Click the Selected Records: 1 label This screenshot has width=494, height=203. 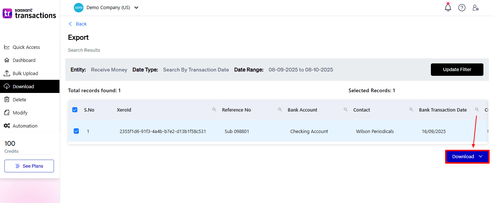click(372, 90)
